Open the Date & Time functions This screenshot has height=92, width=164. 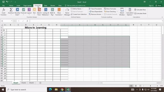click(39, 12)
